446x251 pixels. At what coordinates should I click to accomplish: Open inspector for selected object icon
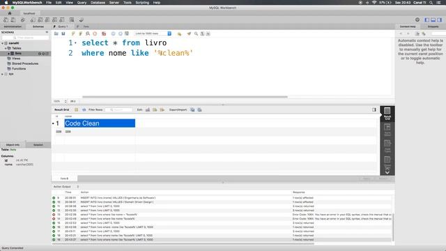pyautogui.click(x=23, y=20)
